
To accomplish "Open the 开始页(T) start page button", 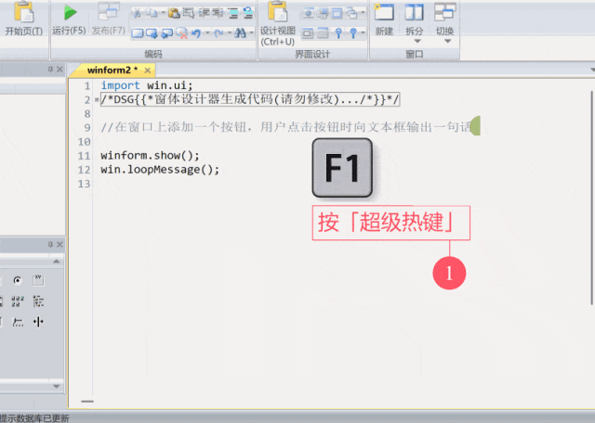I will [x=23, y=19].
